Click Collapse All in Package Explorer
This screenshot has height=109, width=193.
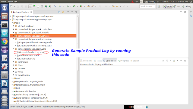59,12
